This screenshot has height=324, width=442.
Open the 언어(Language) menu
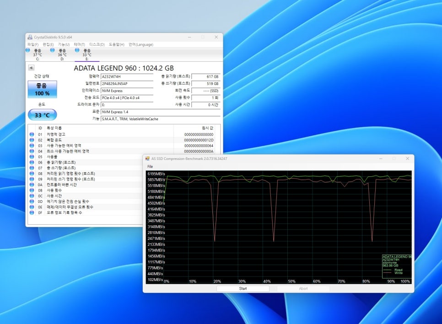pyautogui.click(x=140, y=44)
